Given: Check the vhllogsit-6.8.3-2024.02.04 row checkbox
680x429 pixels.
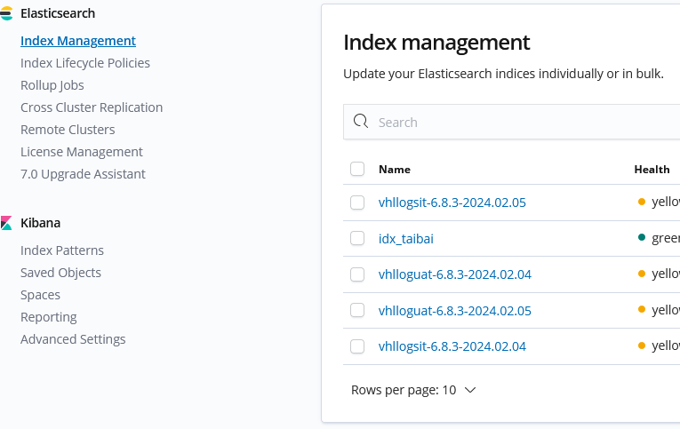Looking at the screenshot, I should tap(357, 346).
